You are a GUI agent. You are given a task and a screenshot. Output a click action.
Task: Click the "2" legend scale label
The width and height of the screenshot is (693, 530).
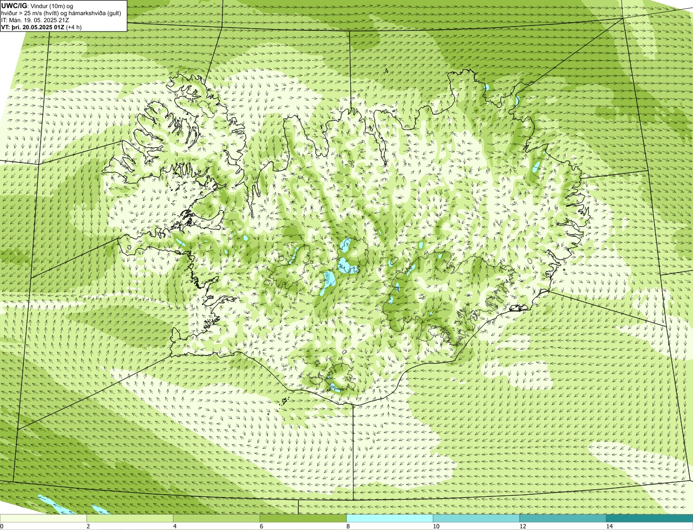[88, 526]
